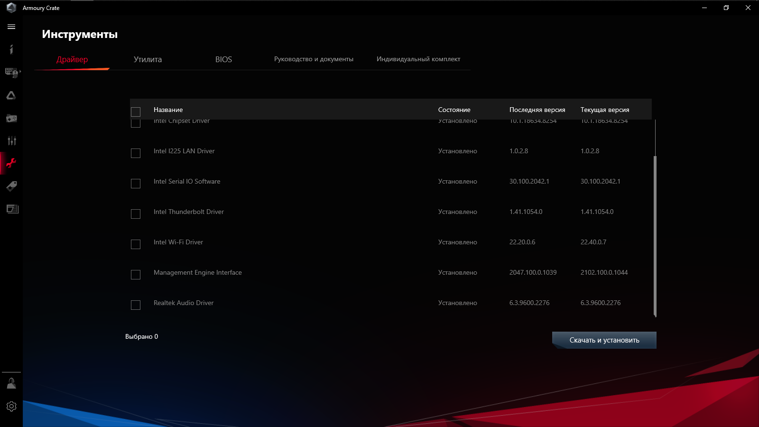Switch to the BIOS tab
Image resolution: width=759 pixels, height=427 pixels.
(223, 59)
